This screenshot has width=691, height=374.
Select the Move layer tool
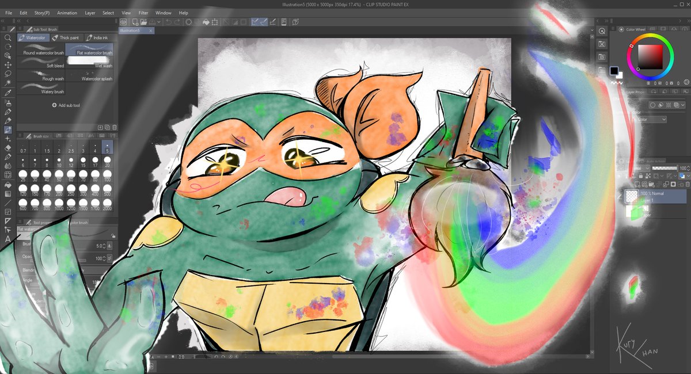click(x=8, y=65)
